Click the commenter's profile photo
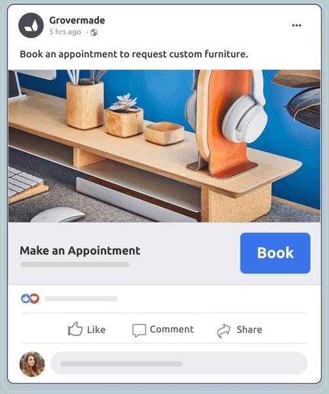329x394 pixels. [x=32, y=364]
